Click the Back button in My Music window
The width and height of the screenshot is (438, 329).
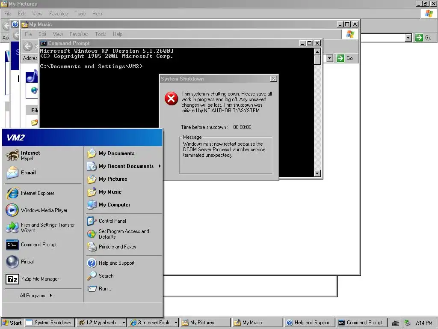[28, 46]
